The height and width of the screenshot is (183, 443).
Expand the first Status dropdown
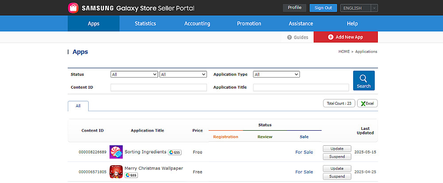pos(134,74)
